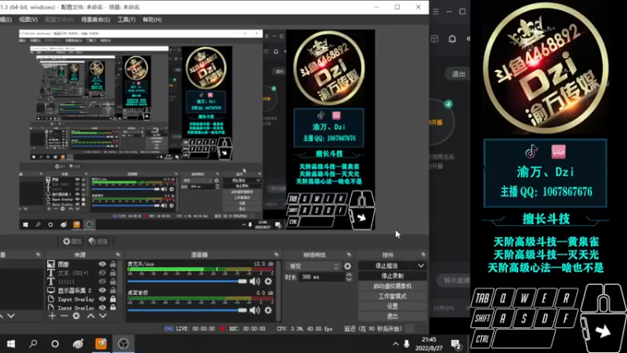The image size is (627, 353).
Task: Open the 工具(T) menu
Action: click(x=126, y=19)
